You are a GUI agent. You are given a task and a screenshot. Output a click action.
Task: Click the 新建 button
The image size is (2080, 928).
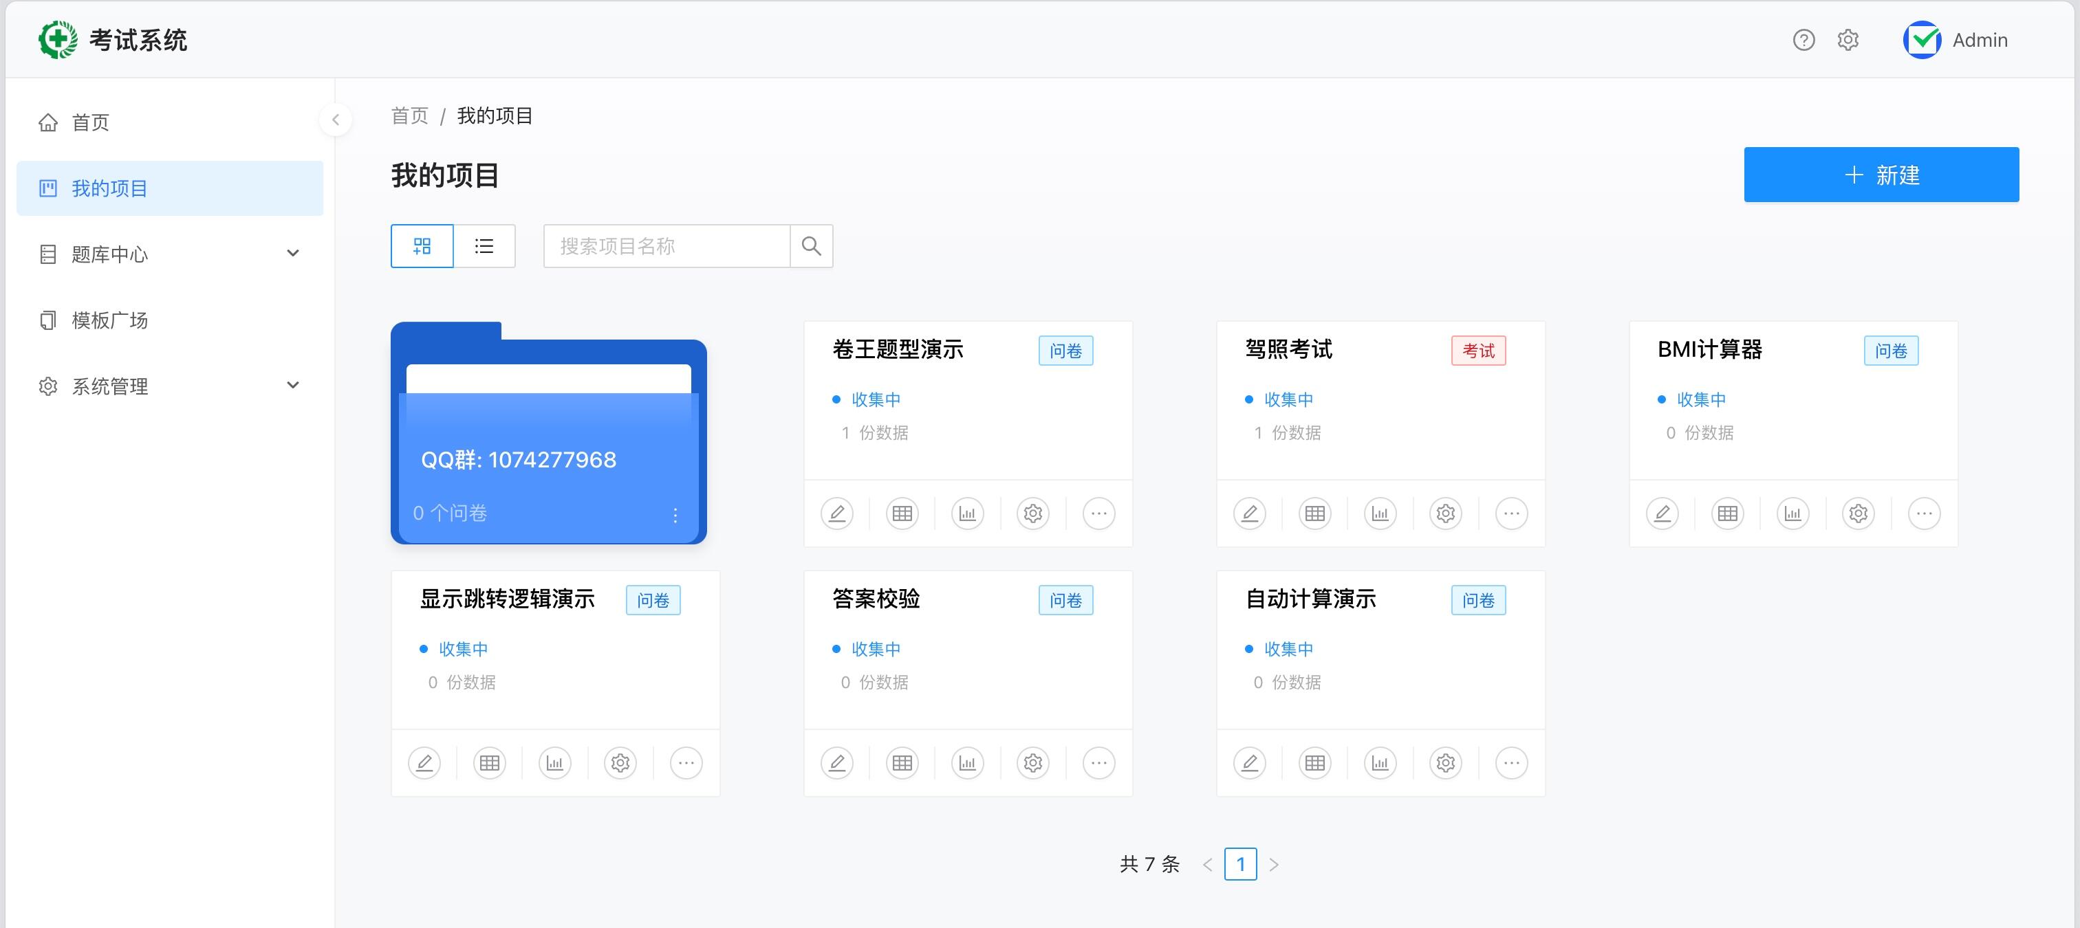coord(1881,175)
